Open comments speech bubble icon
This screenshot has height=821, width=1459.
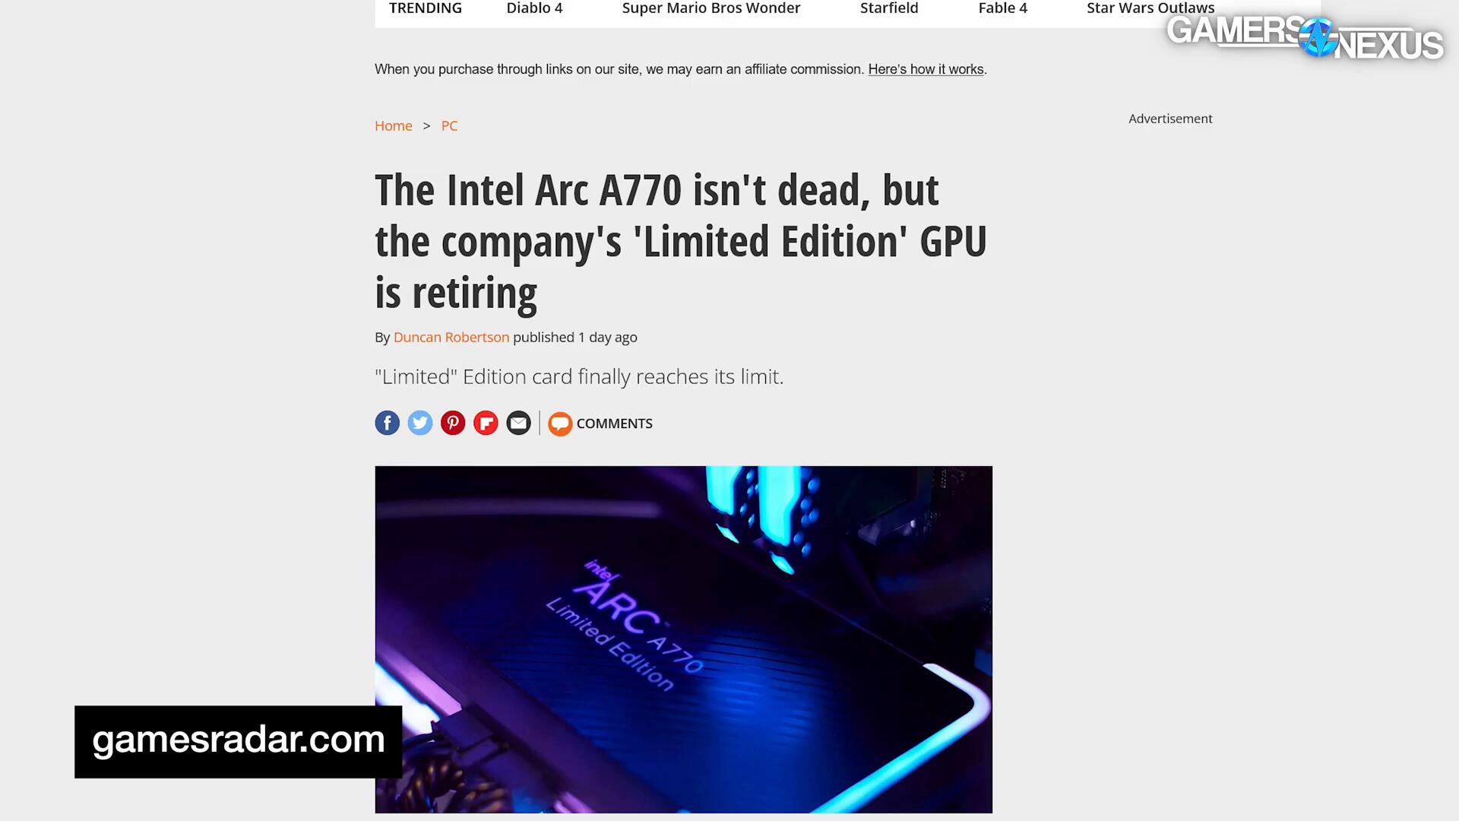[x=560, y=423]
